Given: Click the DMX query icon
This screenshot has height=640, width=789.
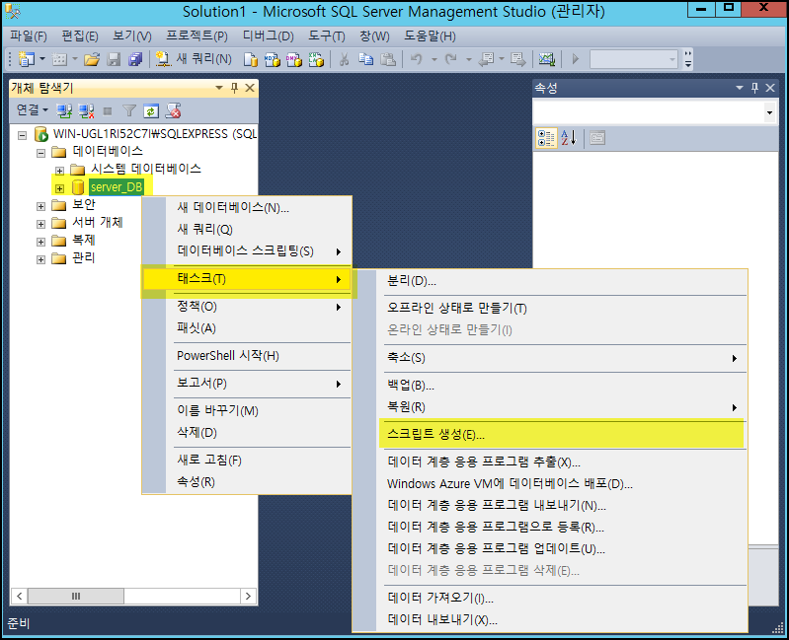Looking at the screenshot, I should coord(294,60).
